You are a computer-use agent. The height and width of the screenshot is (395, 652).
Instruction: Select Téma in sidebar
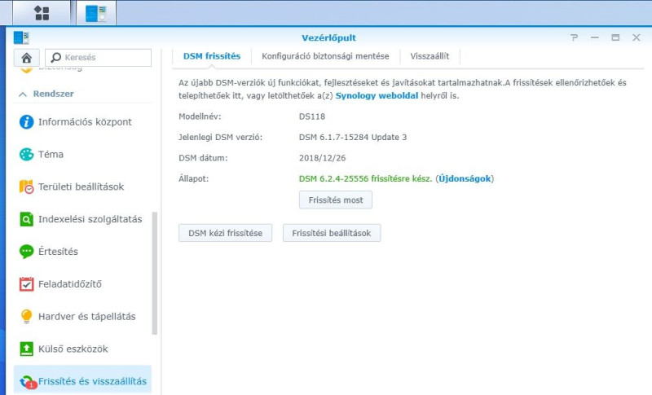(82, 154)
